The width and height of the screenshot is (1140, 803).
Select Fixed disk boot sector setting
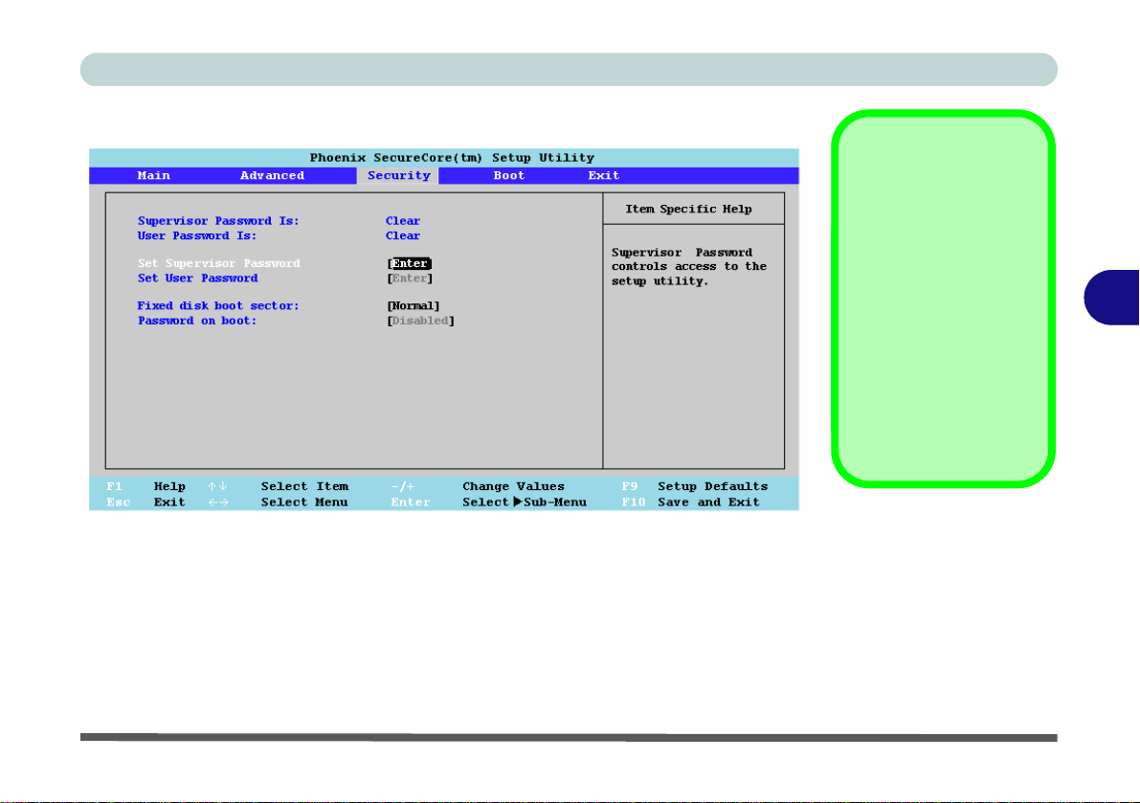coord(218,306)
